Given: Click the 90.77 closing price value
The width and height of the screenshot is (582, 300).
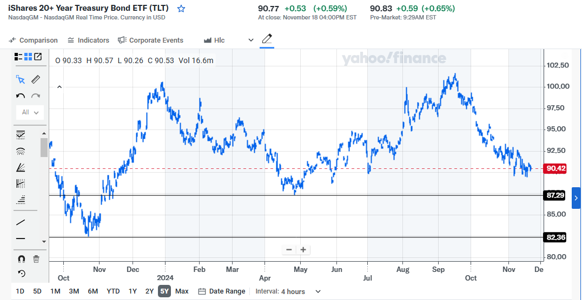Looking at the screenshot, I should [269, 8].
